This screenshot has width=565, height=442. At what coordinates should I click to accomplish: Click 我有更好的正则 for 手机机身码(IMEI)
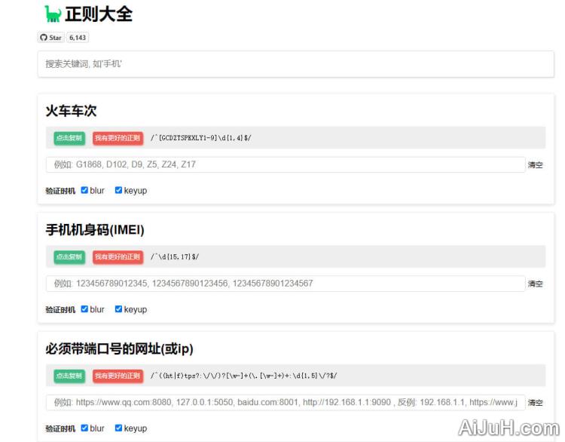point(118,257)
